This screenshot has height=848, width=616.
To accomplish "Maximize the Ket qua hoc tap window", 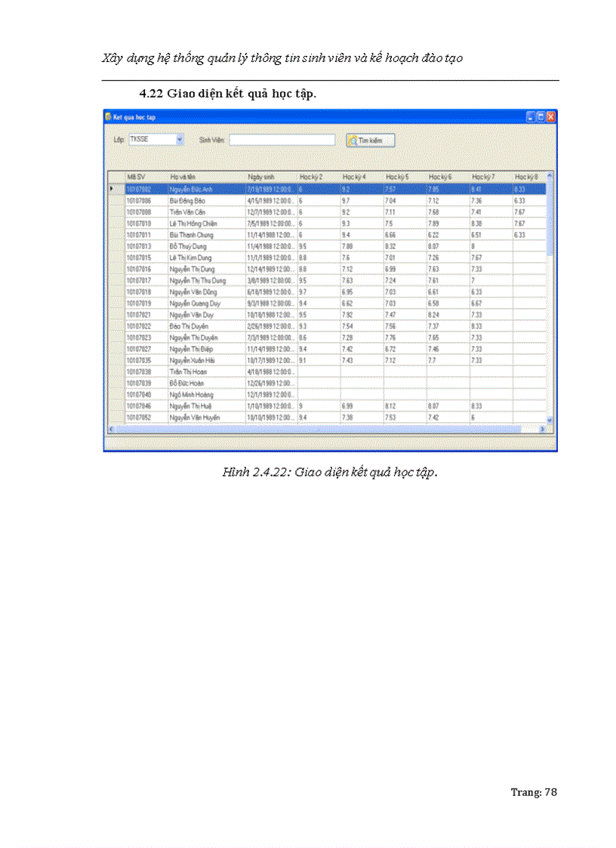I will point(541,117).
